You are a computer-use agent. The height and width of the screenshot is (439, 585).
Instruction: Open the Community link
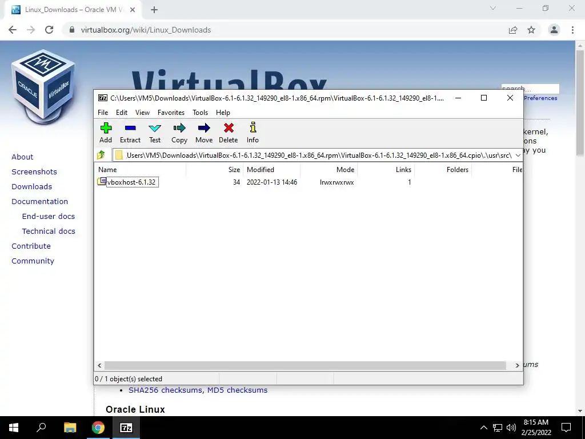coord(33,261)
